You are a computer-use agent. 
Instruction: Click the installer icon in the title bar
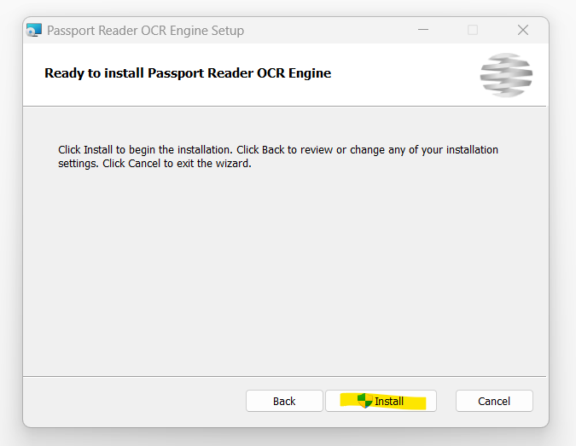point(34,31)
